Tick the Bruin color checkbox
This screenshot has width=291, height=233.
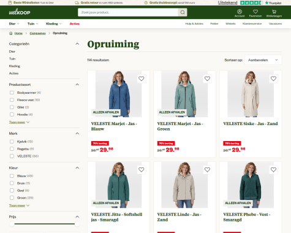point(12,183)
